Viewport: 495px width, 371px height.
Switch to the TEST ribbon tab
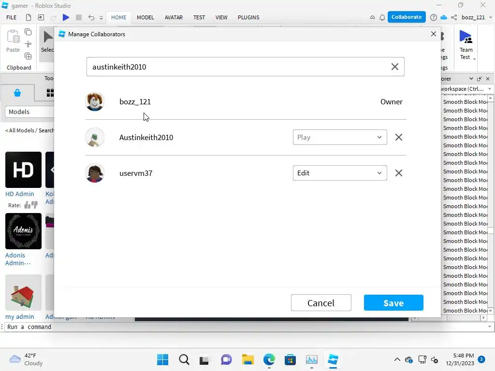(199, 17)
